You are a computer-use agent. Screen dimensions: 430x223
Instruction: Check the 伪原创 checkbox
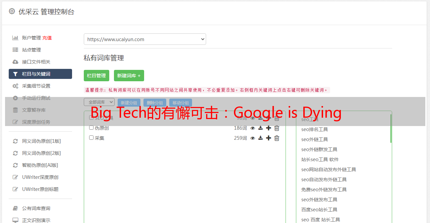click(x=91, y=128)
